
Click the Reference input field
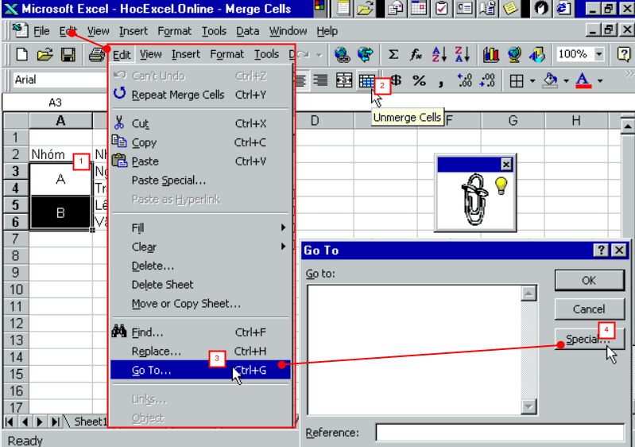coord(500,433)
